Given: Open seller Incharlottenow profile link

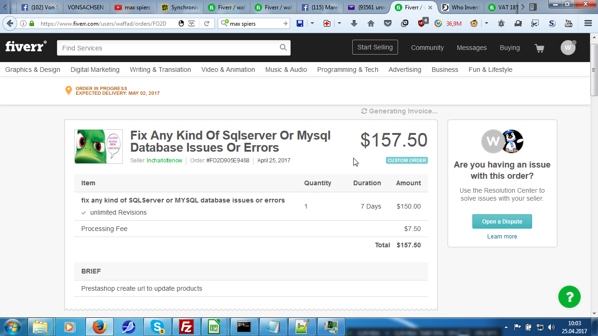Looking at the screenshot, I should click(x=164, y=161).
